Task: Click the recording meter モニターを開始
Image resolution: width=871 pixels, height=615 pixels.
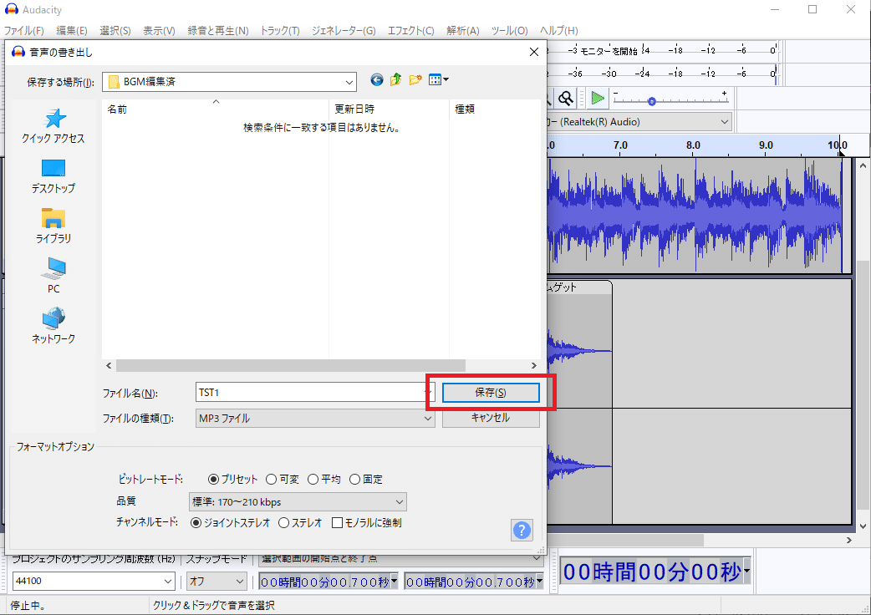Action: click(609, 50)
